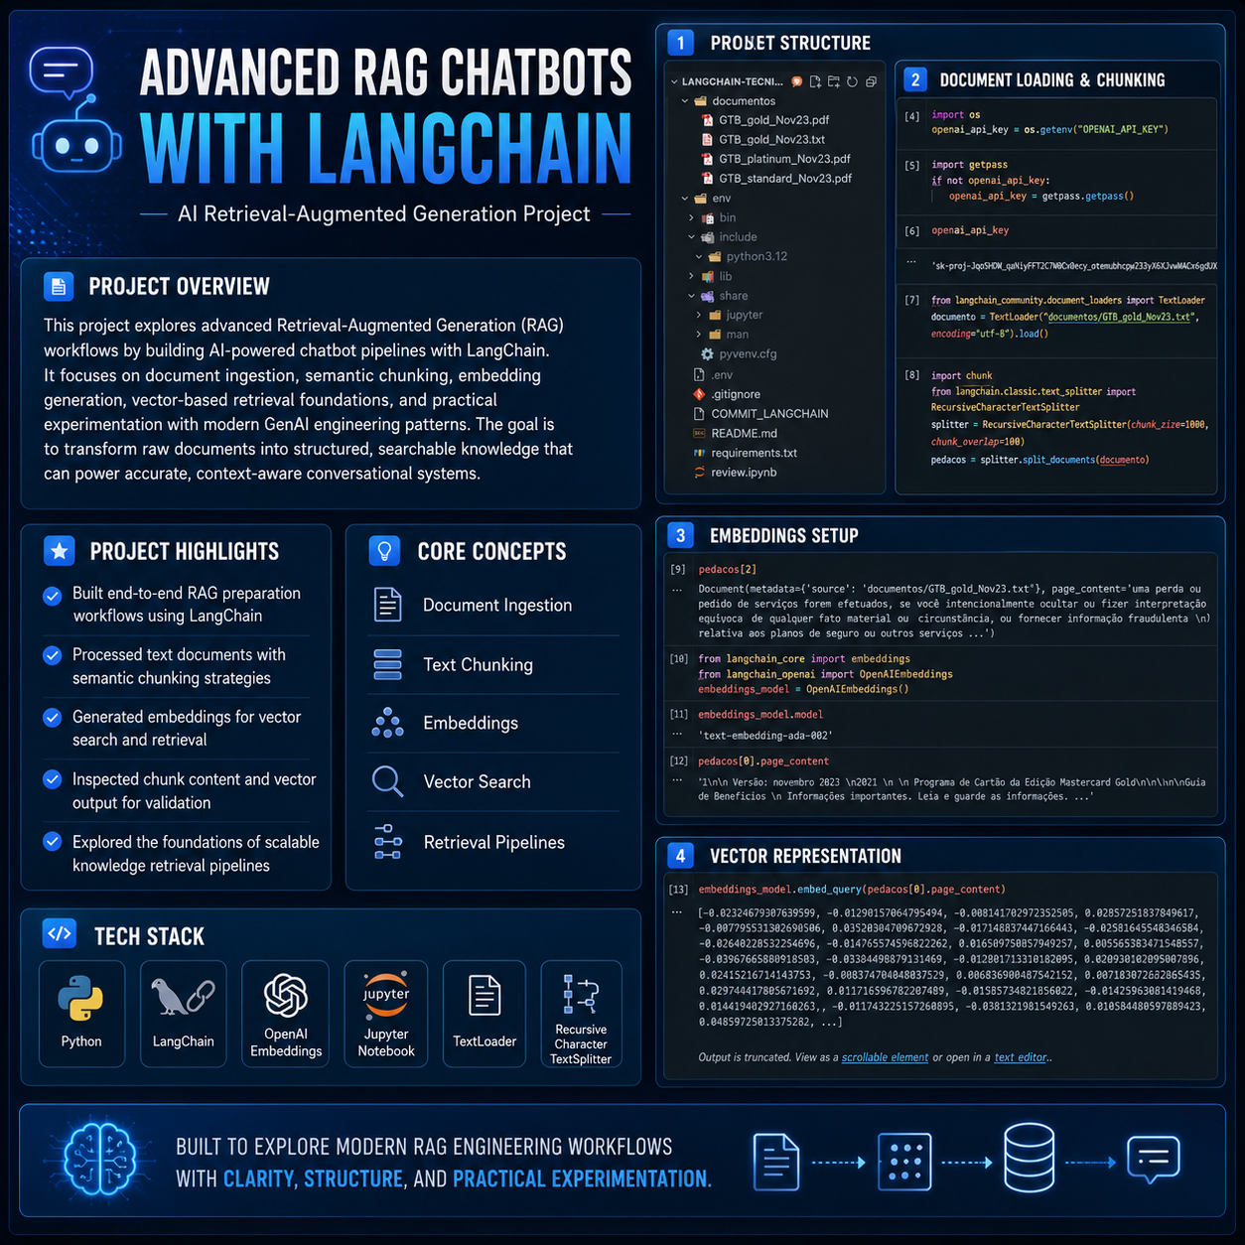Click the database icon in bottom banner
1245x1245 pixels.
(1029, 1159)
